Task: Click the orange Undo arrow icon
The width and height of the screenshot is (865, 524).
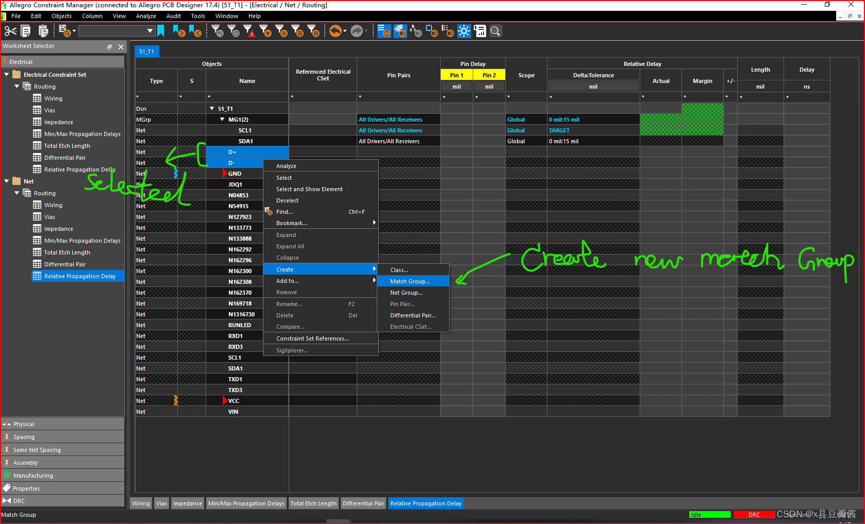Action: (335, 31)
